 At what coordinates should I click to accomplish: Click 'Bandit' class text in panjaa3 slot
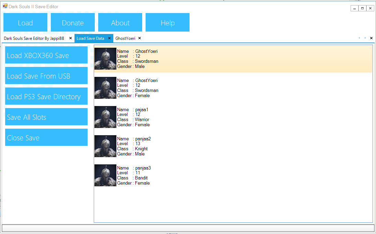pos(141,178)
